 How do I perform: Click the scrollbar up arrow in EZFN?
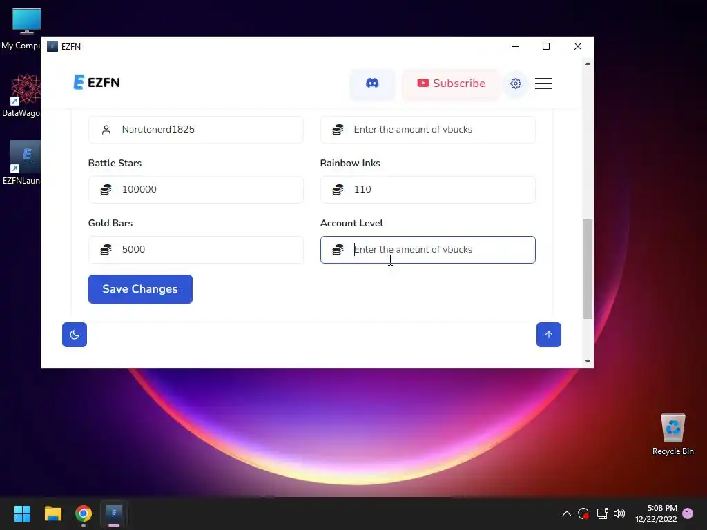click(588, 63)
